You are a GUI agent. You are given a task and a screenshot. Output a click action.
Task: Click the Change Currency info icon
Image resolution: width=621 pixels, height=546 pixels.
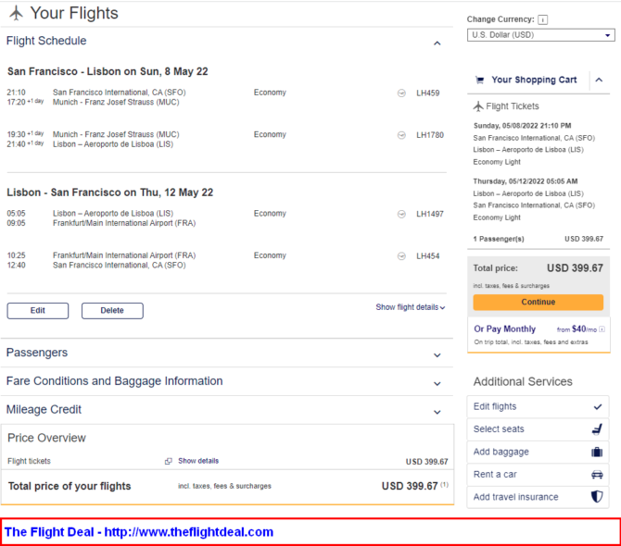click(542, 19)
